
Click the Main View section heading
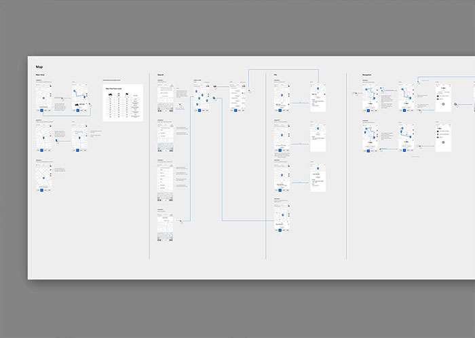(40, 75)
